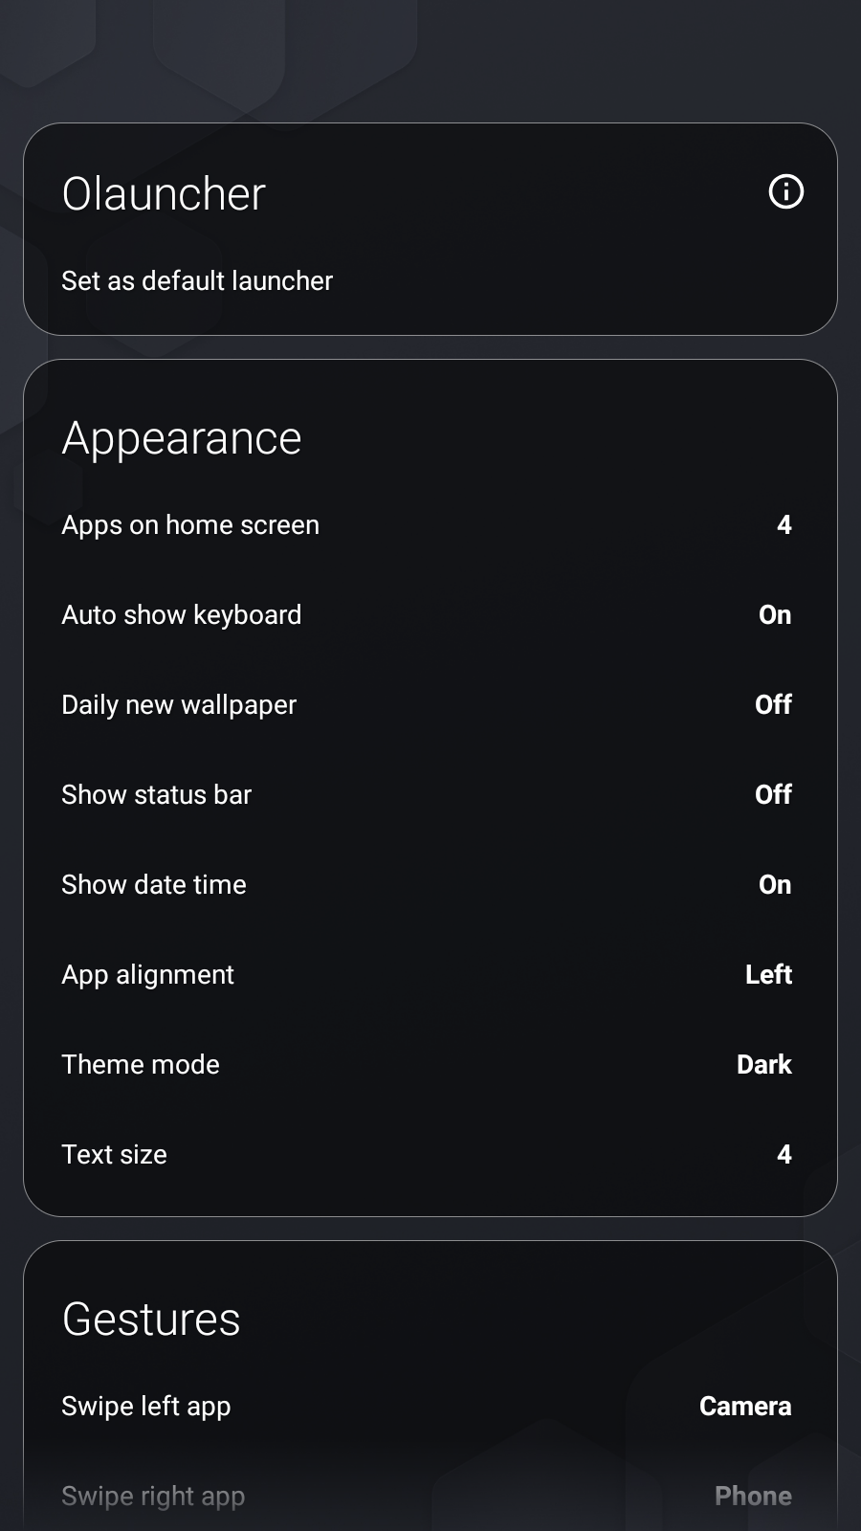
Task: Toggle Auto show keyboard On value
Action: (x=775, y=614)
